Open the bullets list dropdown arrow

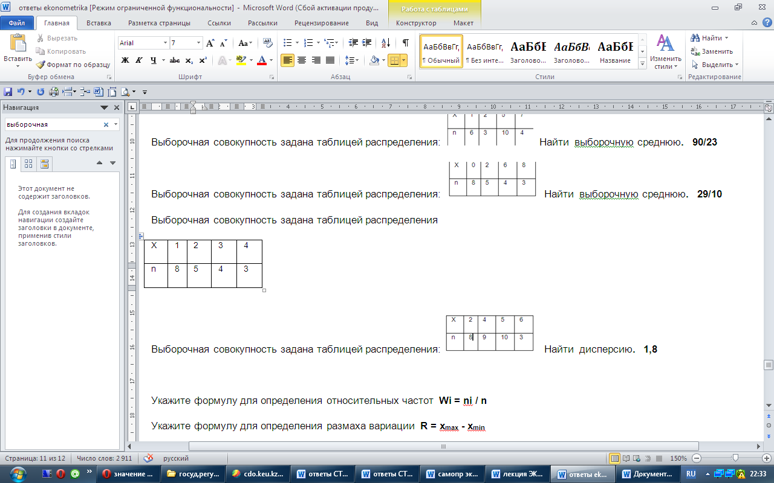click(297, 43)
